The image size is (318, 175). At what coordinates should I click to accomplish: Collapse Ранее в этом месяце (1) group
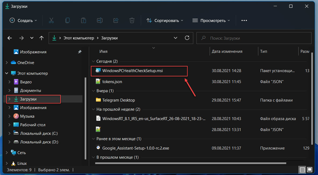(93, 139)
